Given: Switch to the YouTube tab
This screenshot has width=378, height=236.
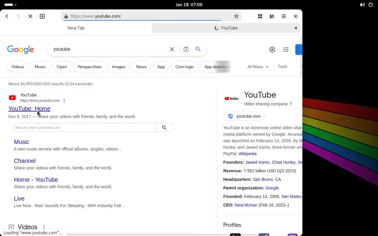Looking at the screenshot, I should [226, 28].
